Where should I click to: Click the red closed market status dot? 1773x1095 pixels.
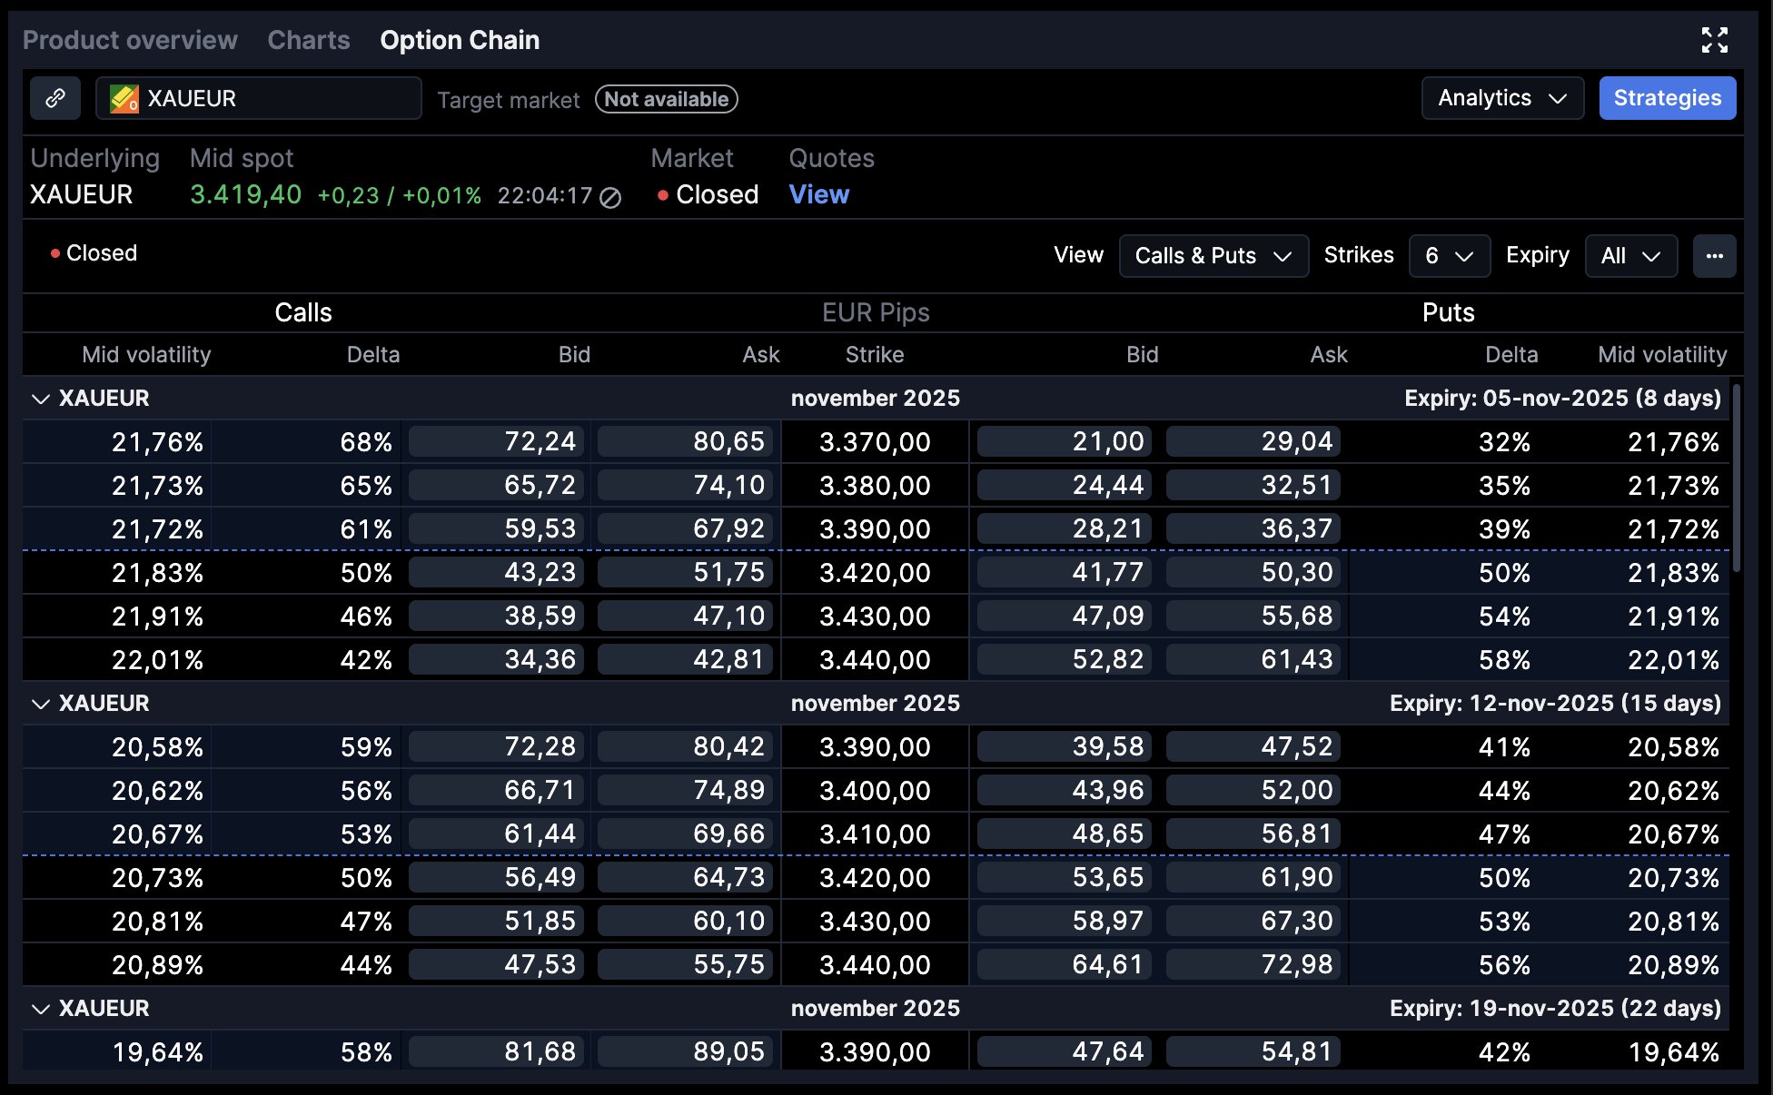pyautogui.click(x=662, y=195)
